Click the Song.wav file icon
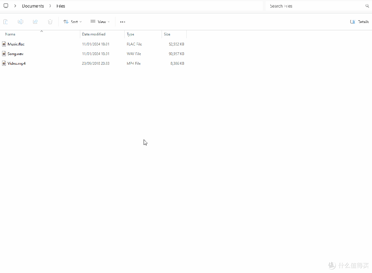Image resolution: width=372 pixels, height=273 pixels. tap(4, 54)
